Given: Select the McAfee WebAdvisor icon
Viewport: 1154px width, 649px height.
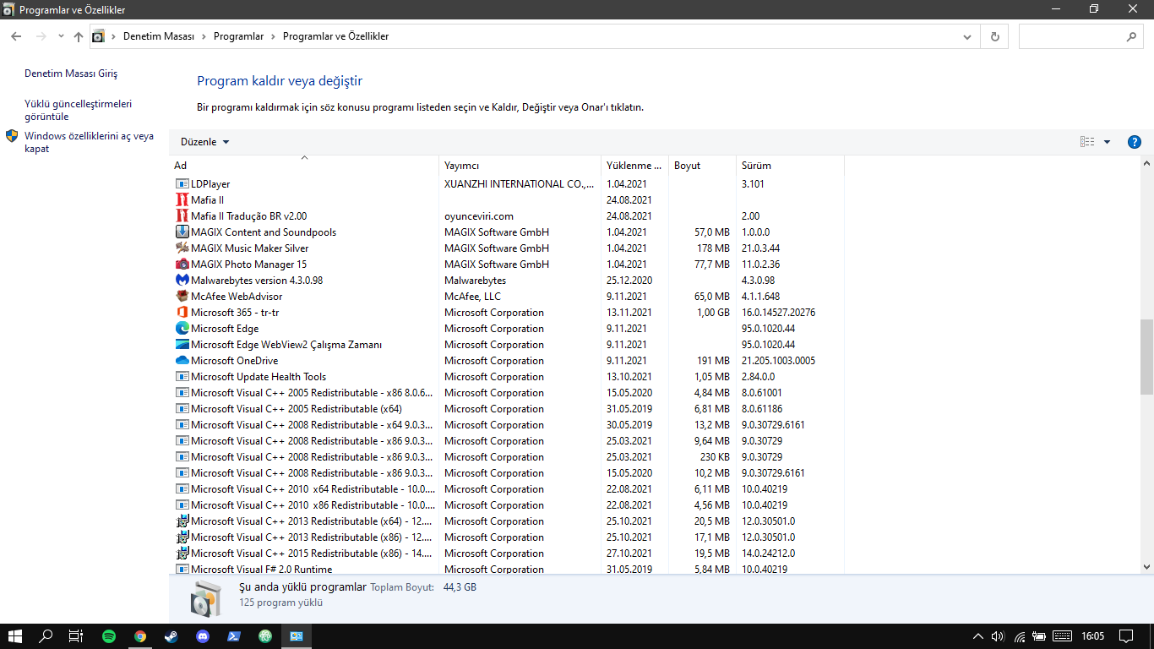Looking at the screenshot, I should (x=182, y=296).
